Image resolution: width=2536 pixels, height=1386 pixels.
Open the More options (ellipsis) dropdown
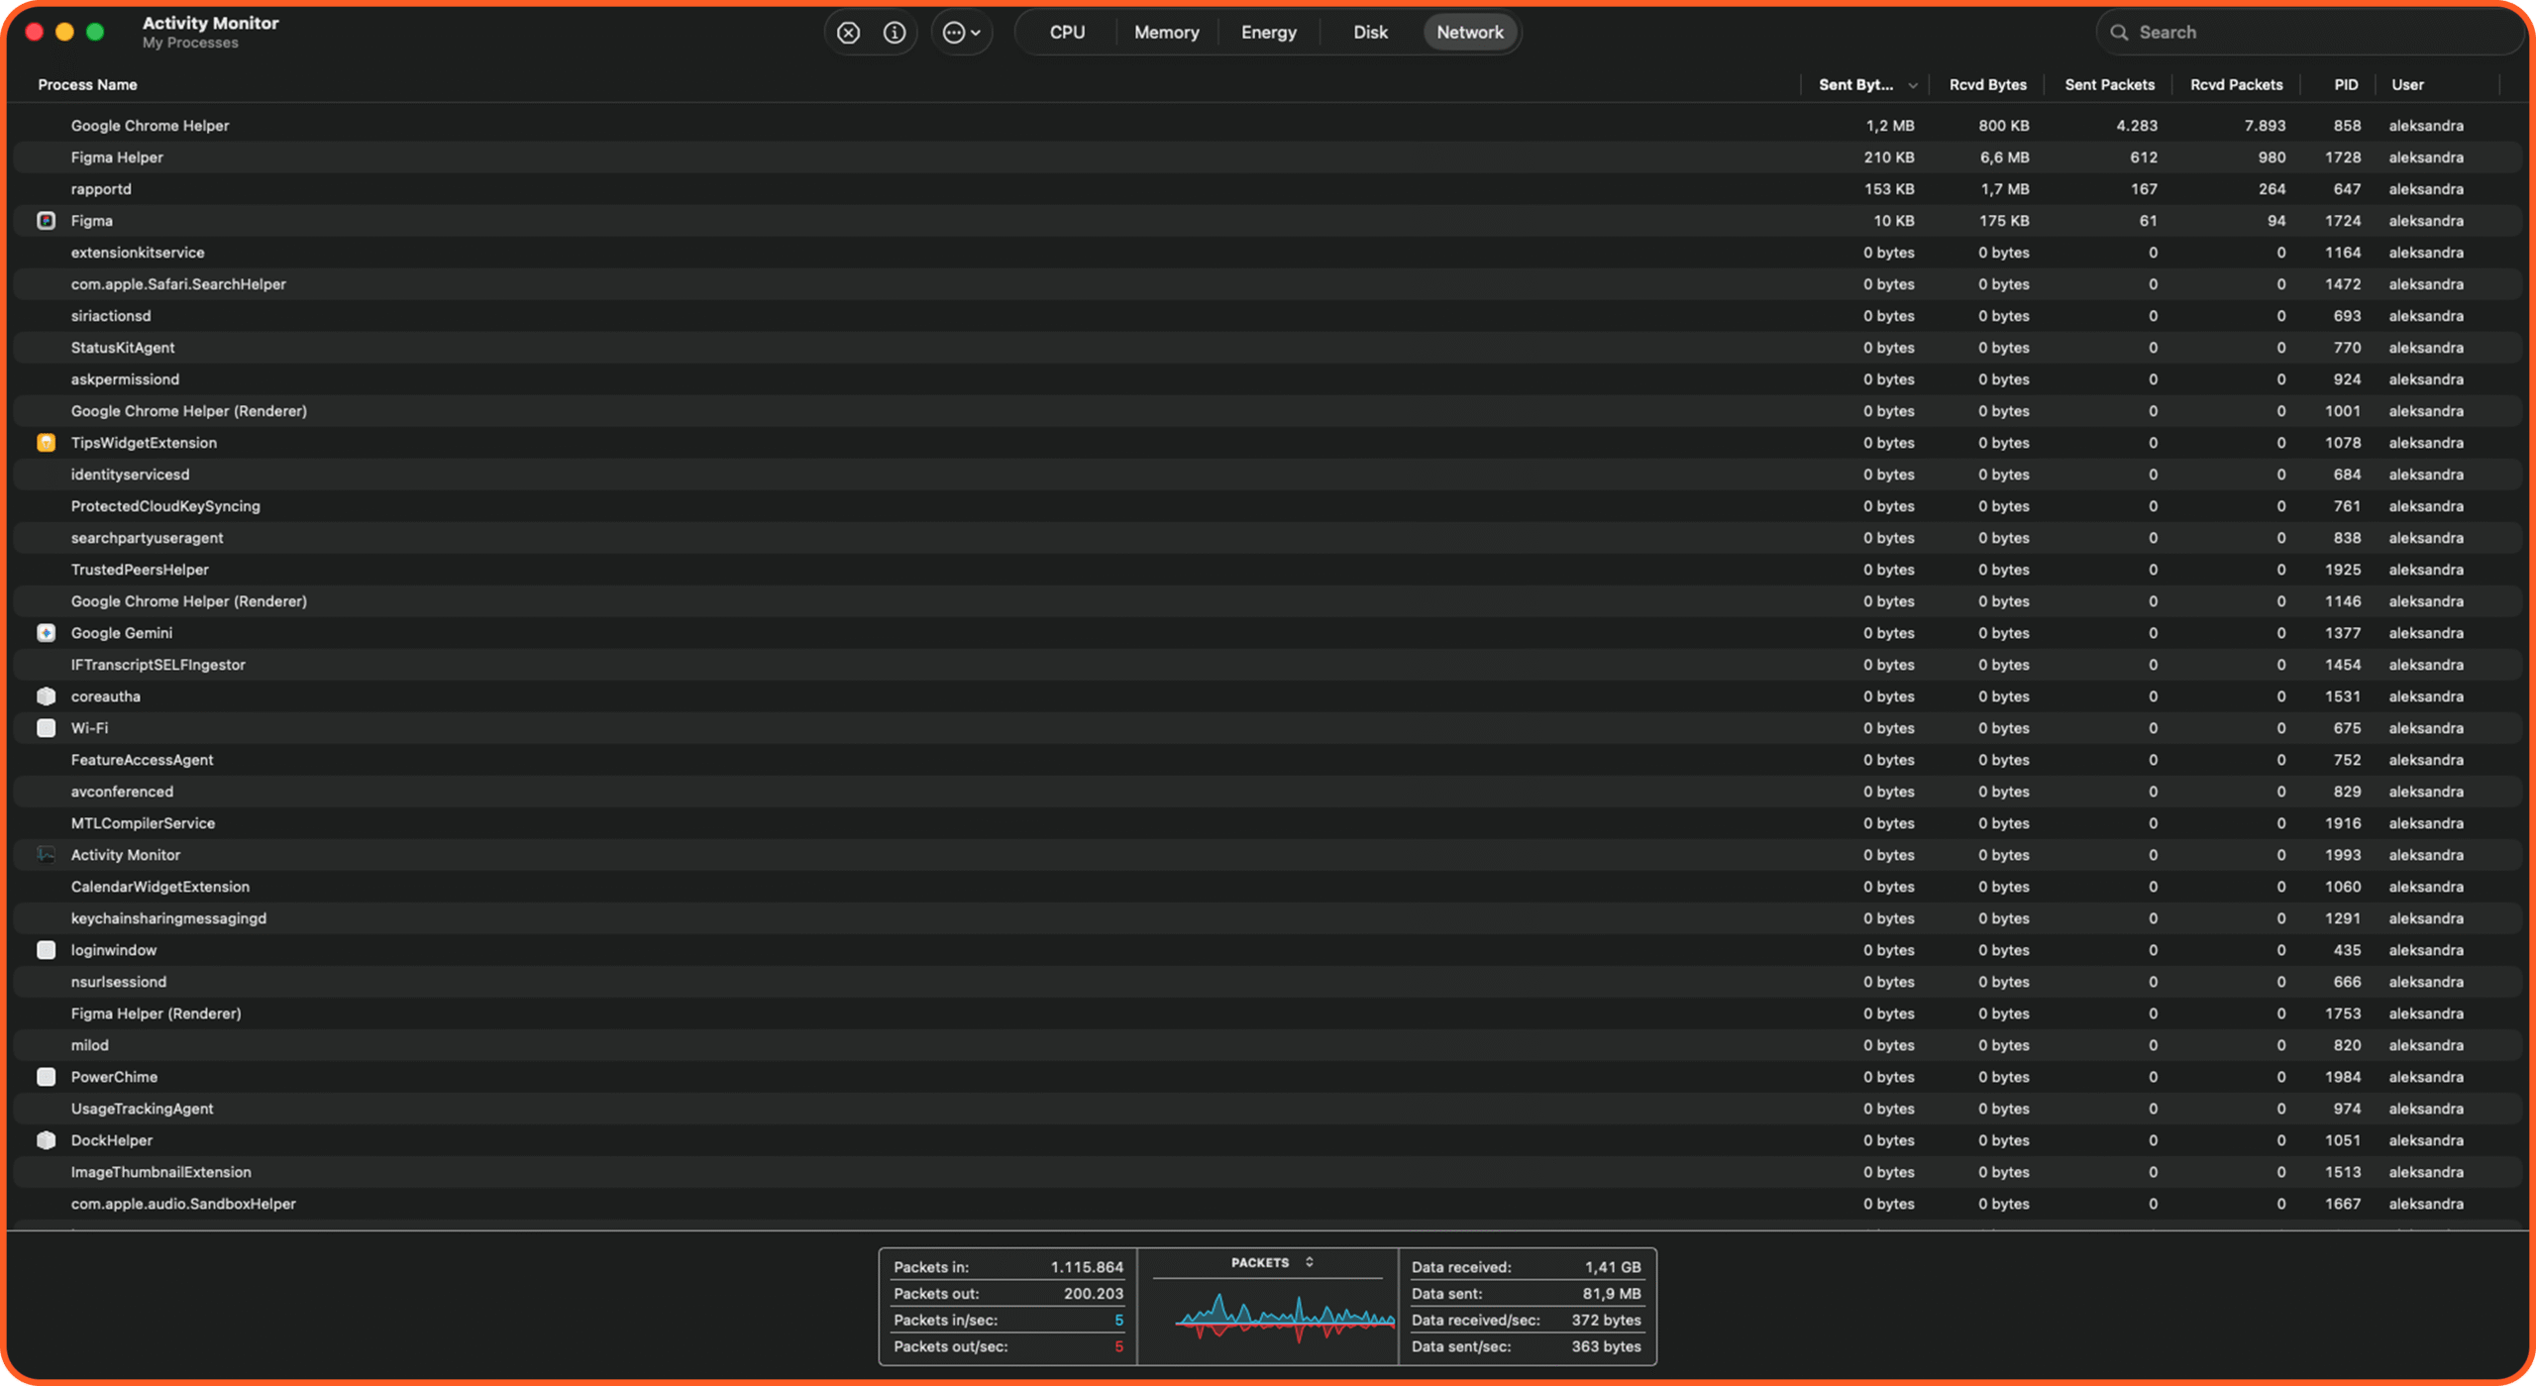pyautogui.click(x=961, y=32)
